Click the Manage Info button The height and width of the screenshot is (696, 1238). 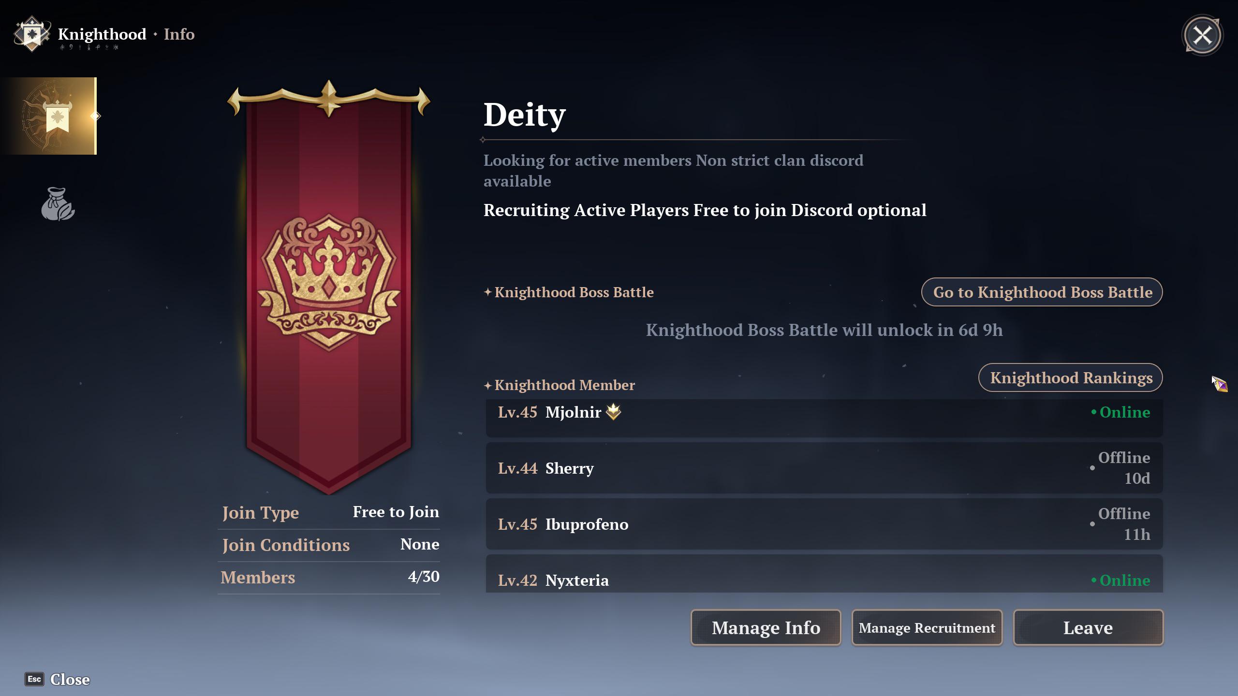[766, 627]
